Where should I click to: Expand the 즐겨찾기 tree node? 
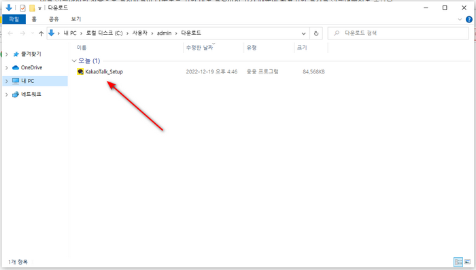[x=7, y=54]
